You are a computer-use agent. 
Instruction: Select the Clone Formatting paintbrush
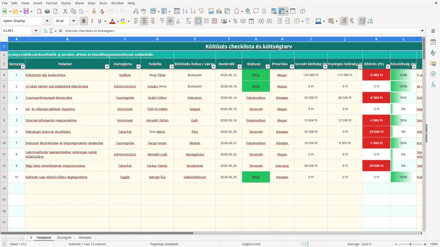pyautogui.click(x=94, y=11)
